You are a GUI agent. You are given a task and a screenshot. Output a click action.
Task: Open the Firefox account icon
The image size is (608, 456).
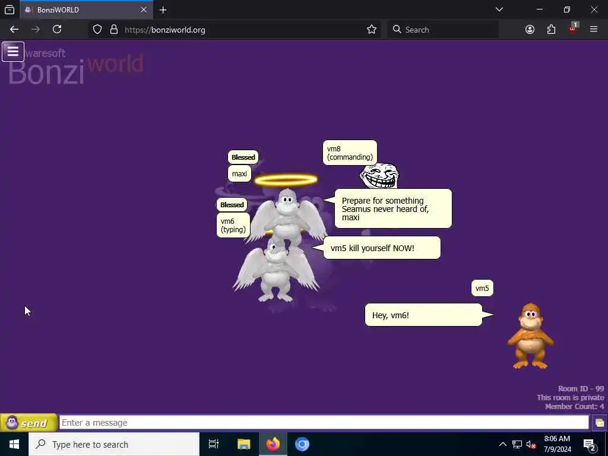[530, 30]
